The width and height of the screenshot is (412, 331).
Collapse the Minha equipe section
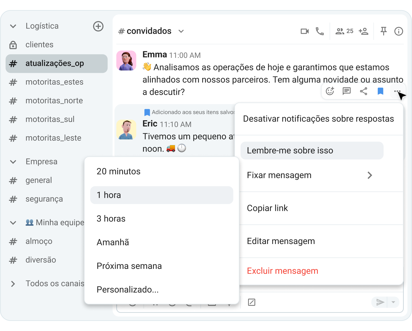point(13,223)
